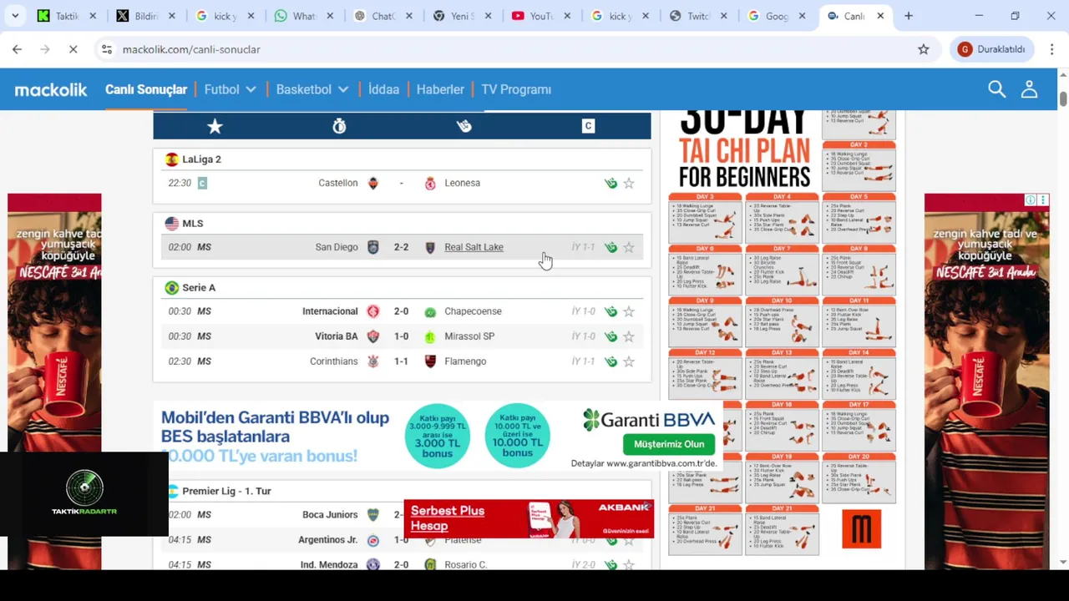Select the white C live broadcast filter
This screenshot has height=601, width=1069.
588,126
